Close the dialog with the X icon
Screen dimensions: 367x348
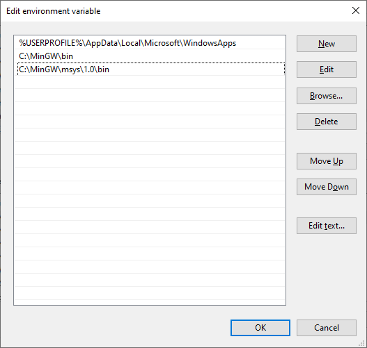pyautogui.click(x=356, y=10)
